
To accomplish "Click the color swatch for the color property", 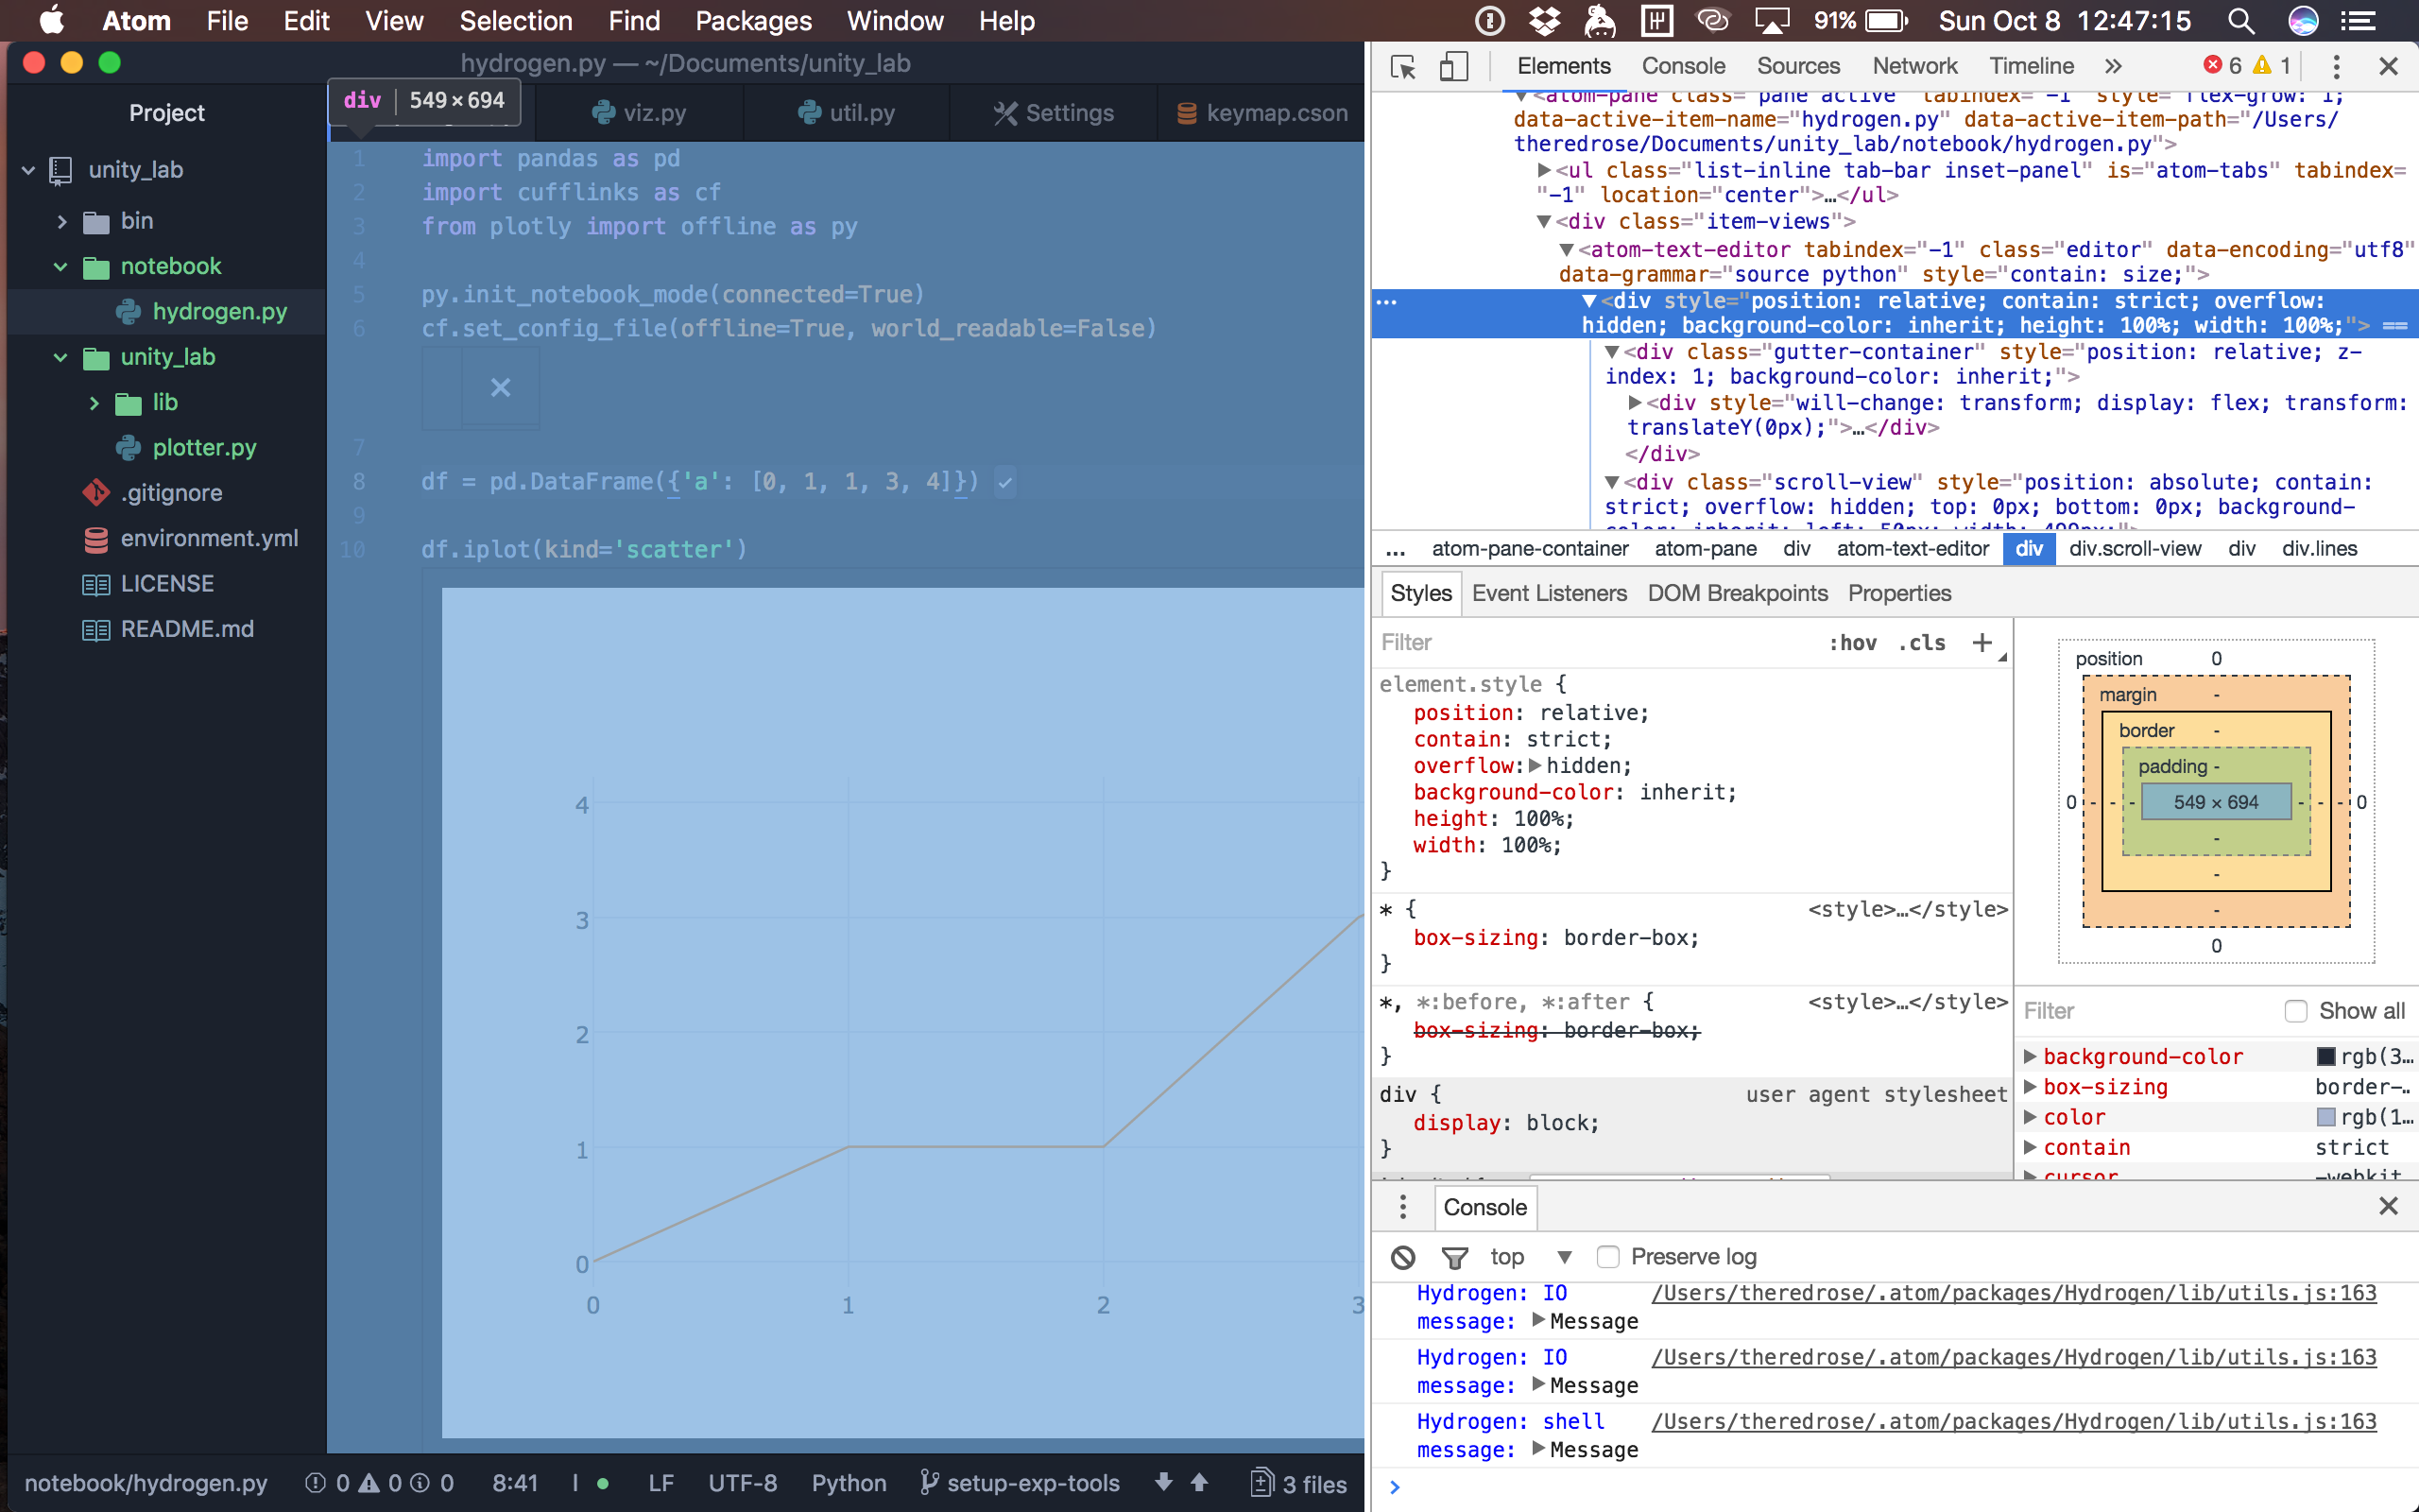I will pyautogui.click(x=2325, y=1117).
